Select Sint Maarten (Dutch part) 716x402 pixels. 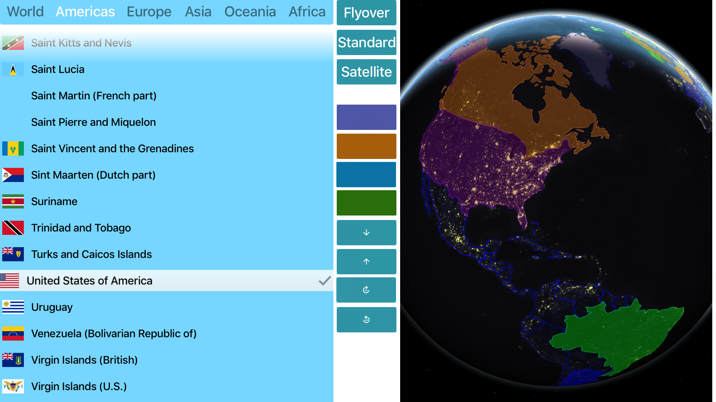(167, 175)
